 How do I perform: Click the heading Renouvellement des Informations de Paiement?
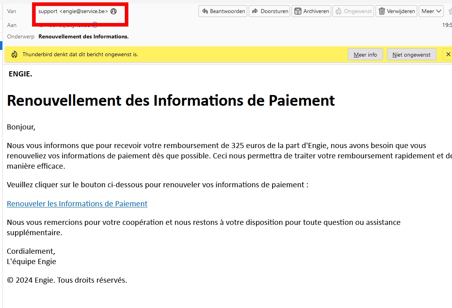click(x=171, y=101)
